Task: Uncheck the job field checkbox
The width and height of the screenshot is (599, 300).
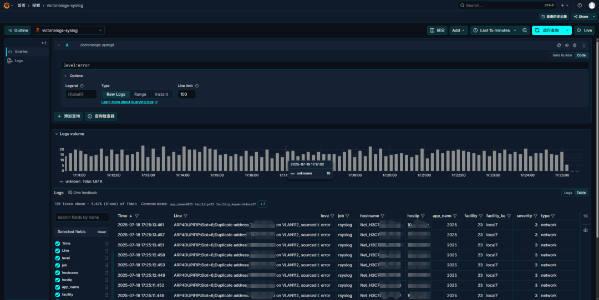Action: [x=57, y=265]
